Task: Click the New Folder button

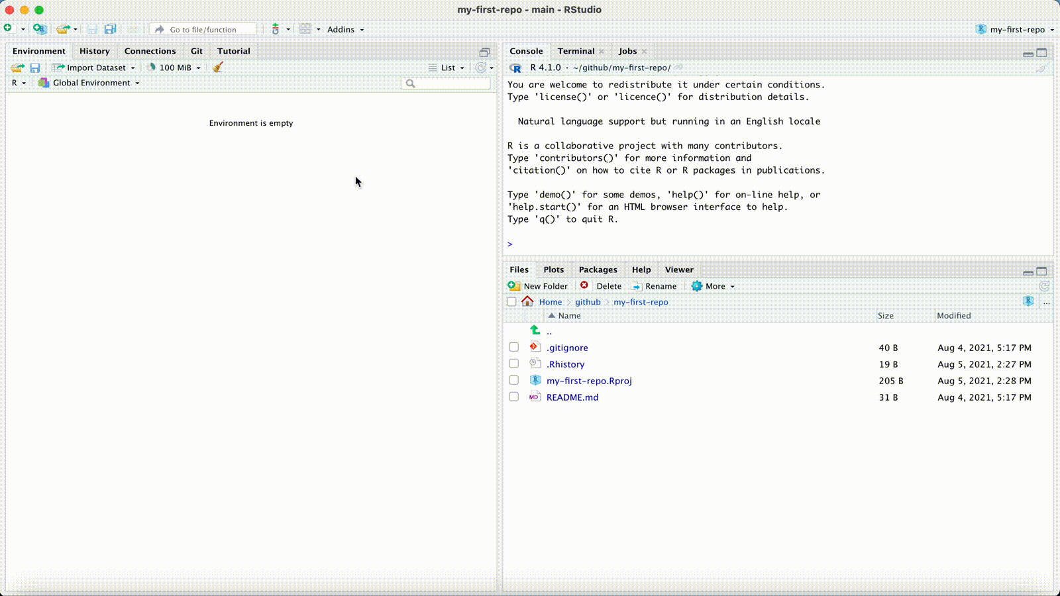Action: click(x=538, y=286)
